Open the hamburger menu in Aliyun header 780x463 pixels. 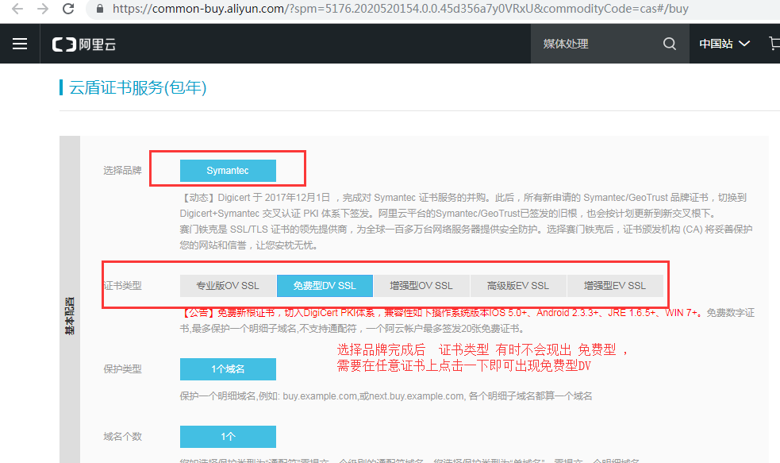point(20,44)
